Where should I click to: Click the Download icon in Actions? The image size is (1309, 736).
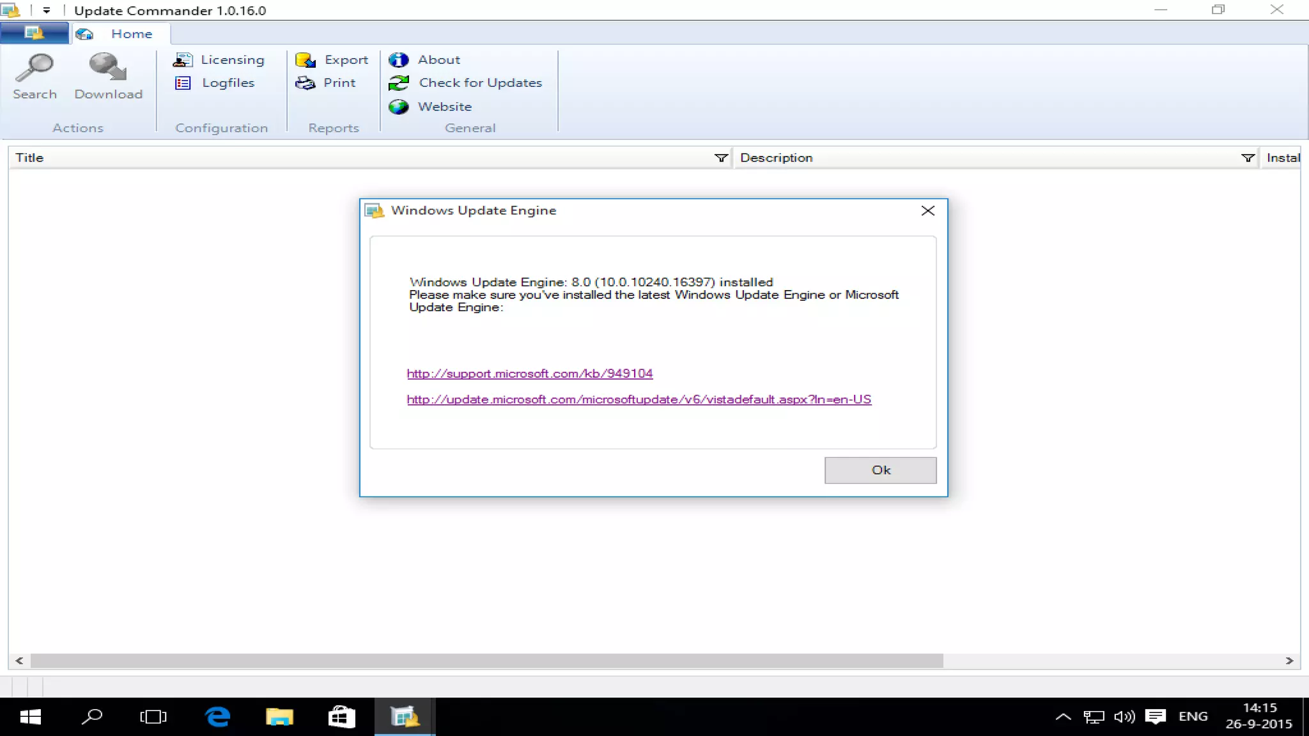(107, 67)
